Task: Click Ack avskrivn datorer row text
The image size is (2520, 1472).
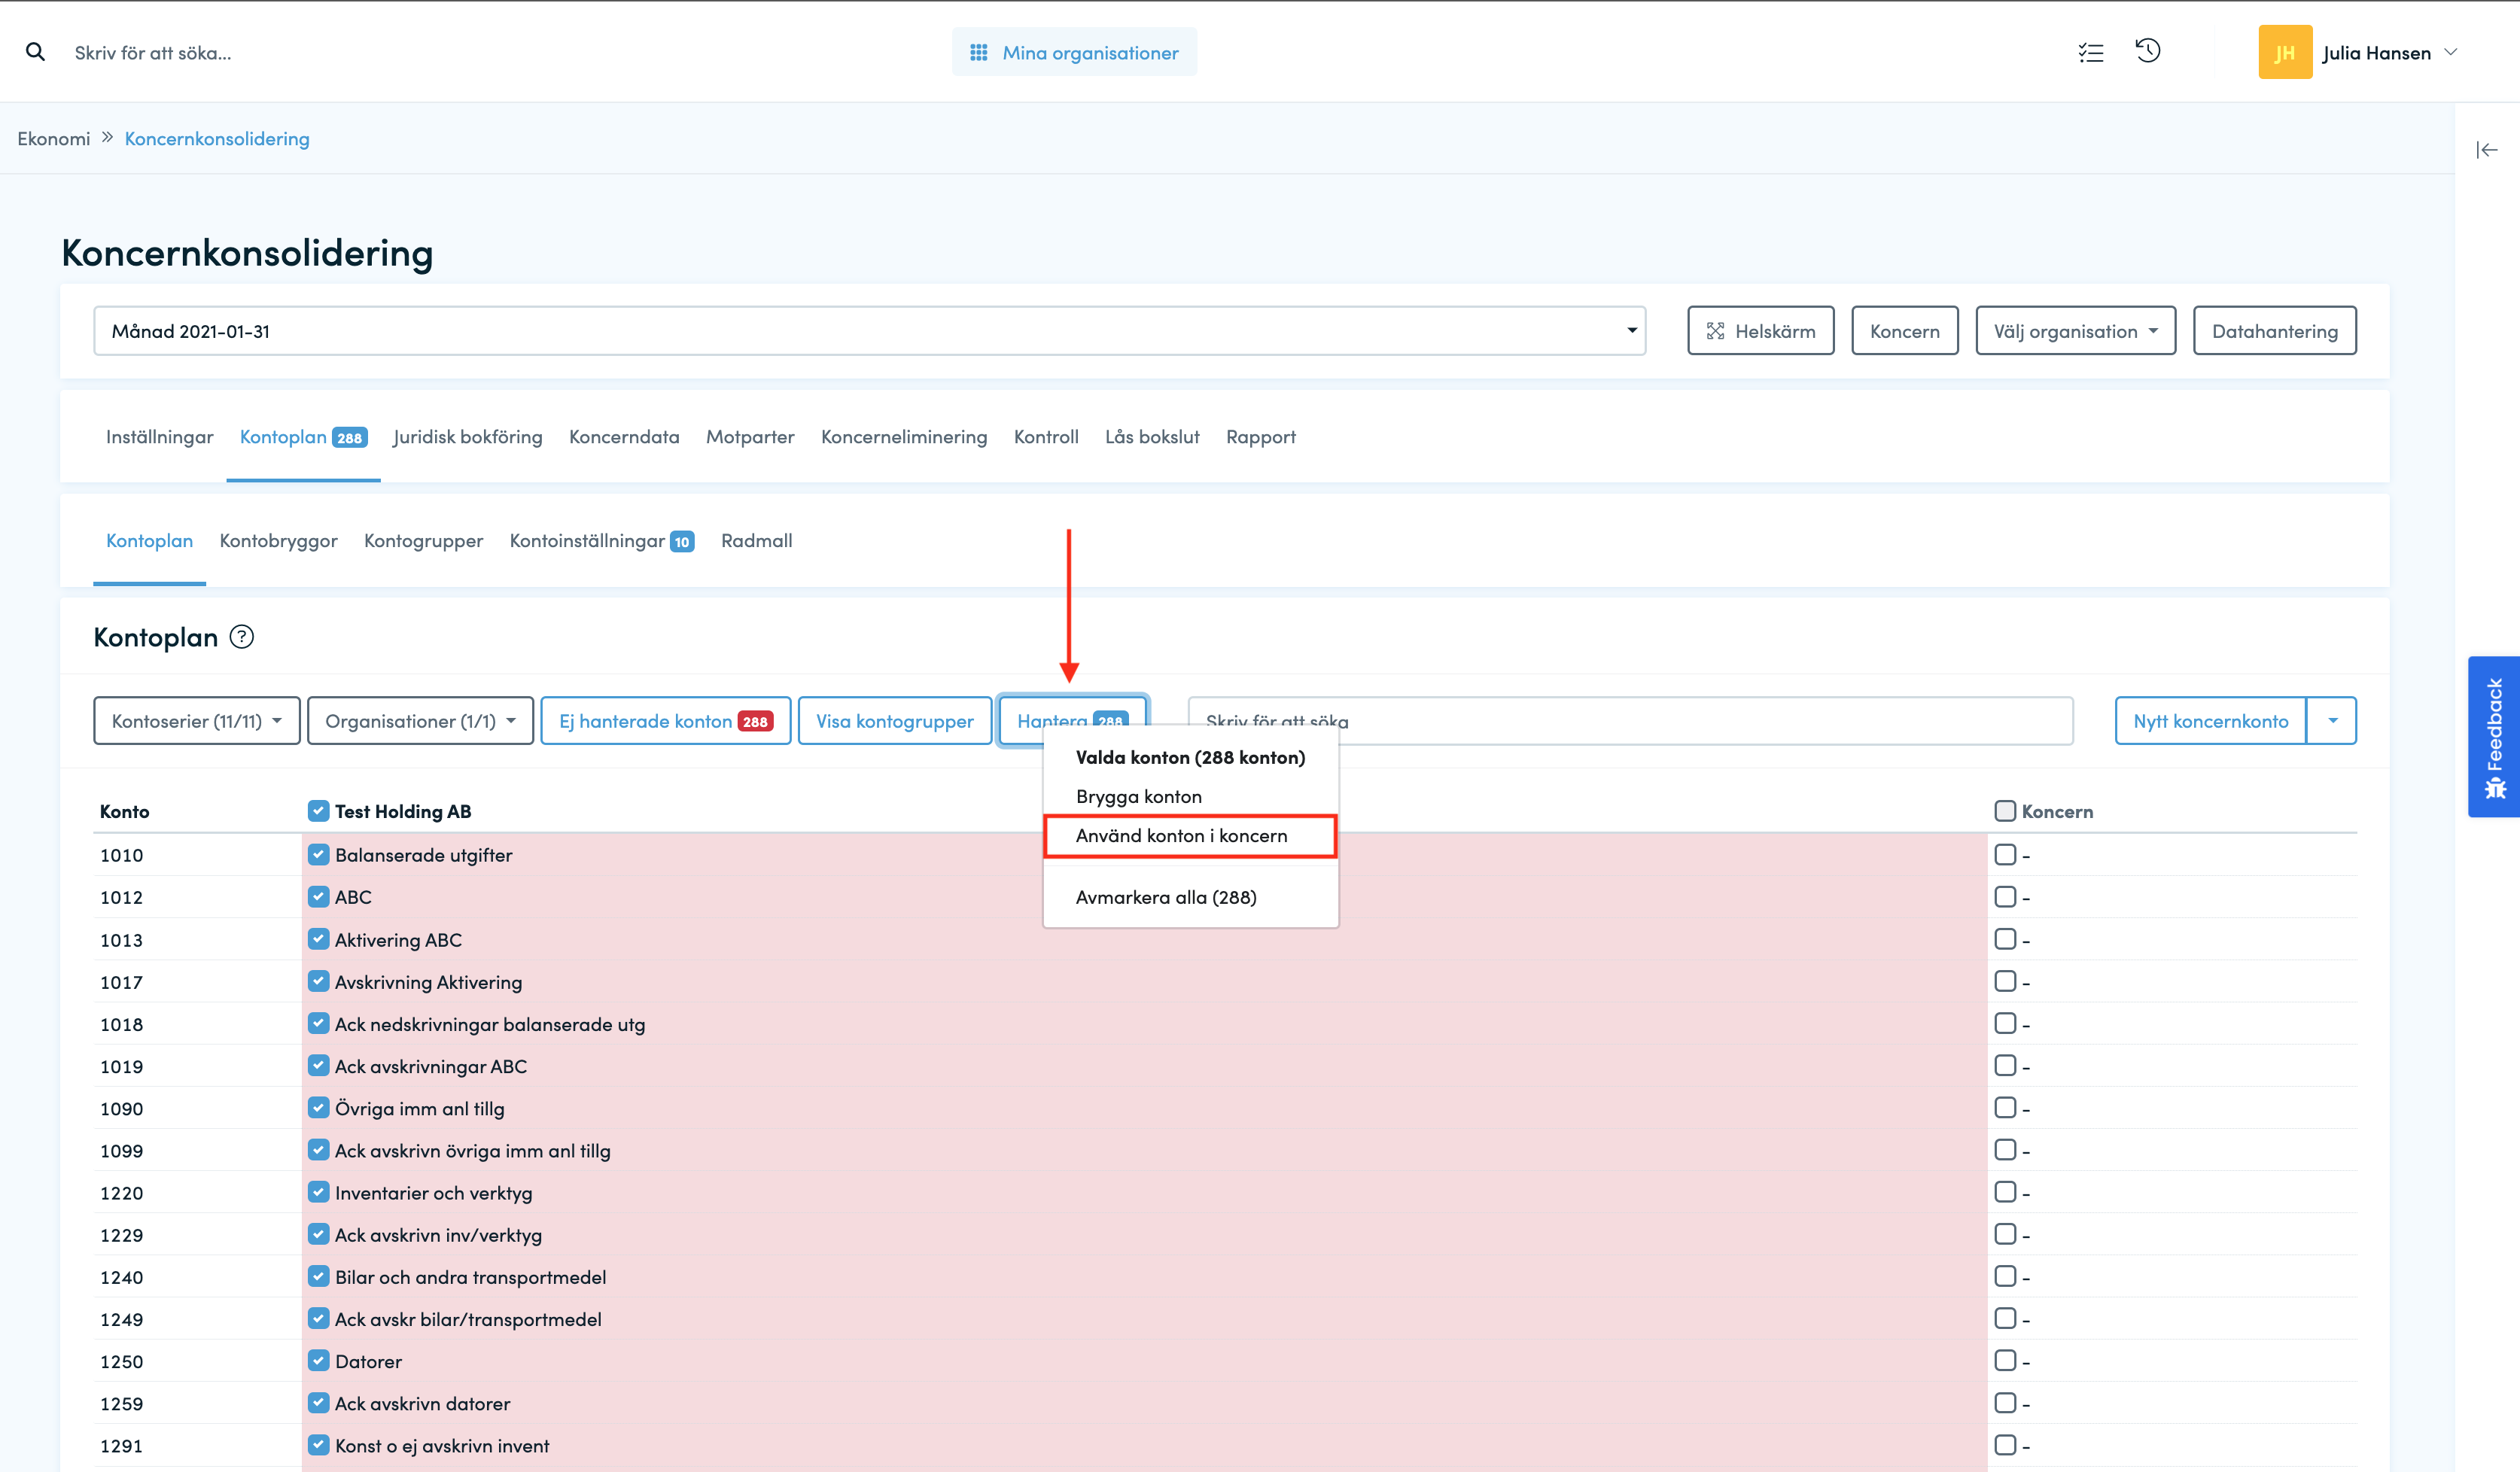Action: pos(422,1403)
